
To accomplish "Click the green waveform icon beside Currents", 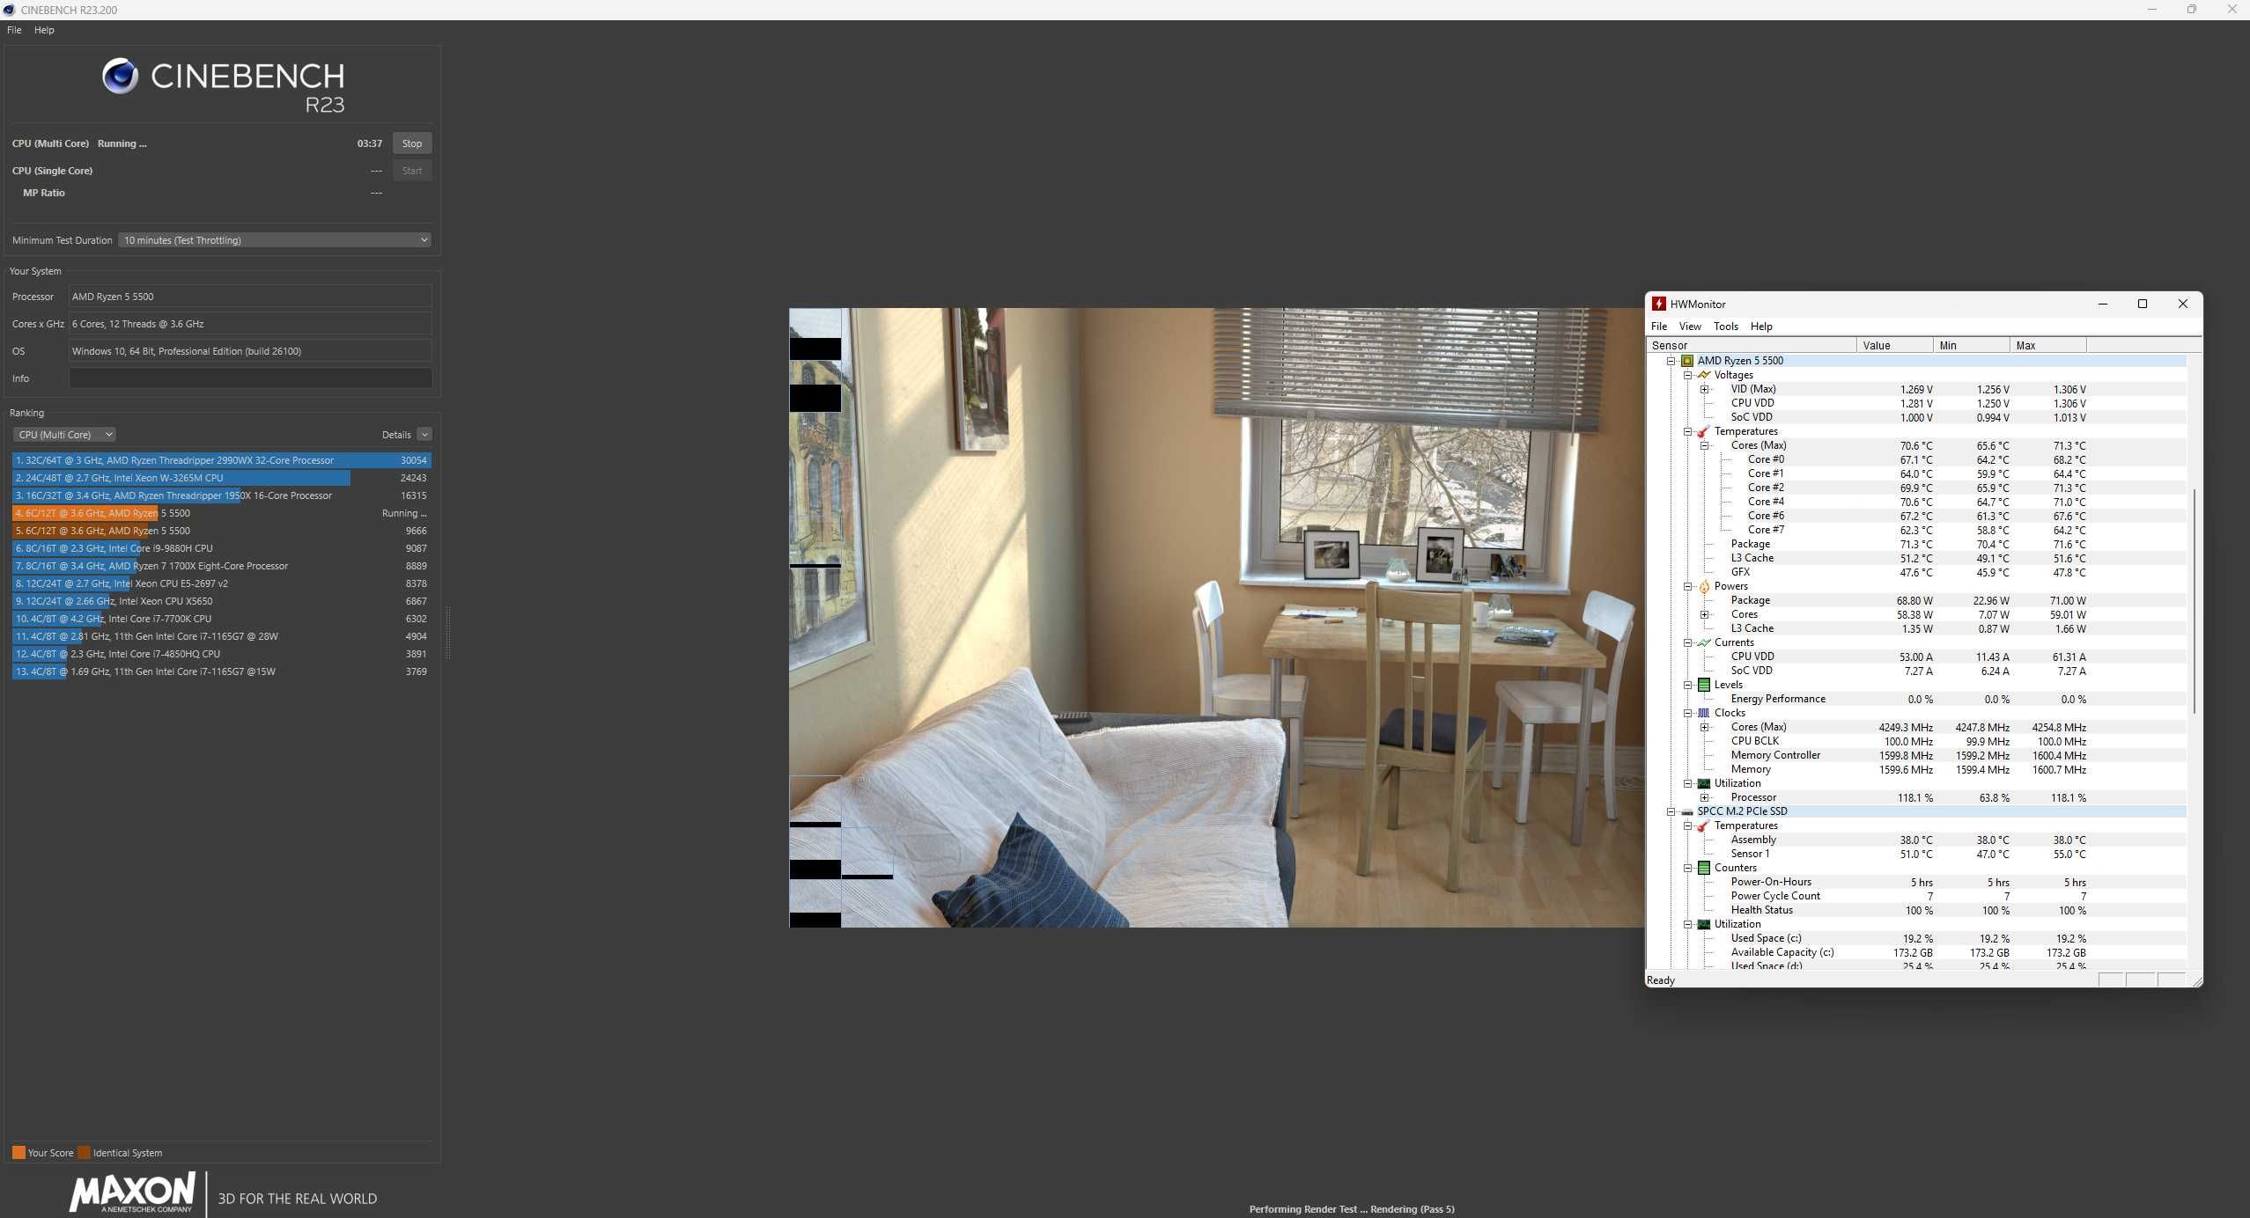I will [1704, 642].
